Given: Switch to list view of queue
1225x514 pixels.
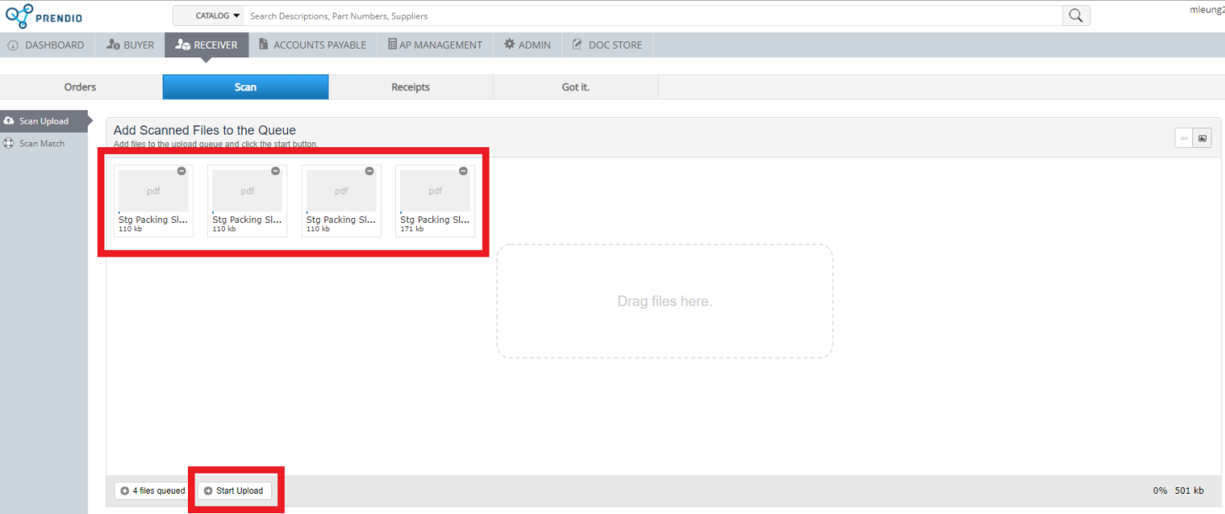Looking at the screenshot, I should pos(1184,139).
